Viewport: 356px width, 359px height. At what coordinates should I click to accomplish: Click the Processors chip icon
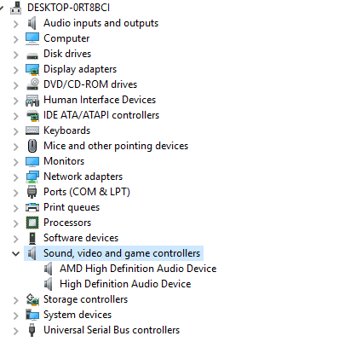click(x=32, y=223)
